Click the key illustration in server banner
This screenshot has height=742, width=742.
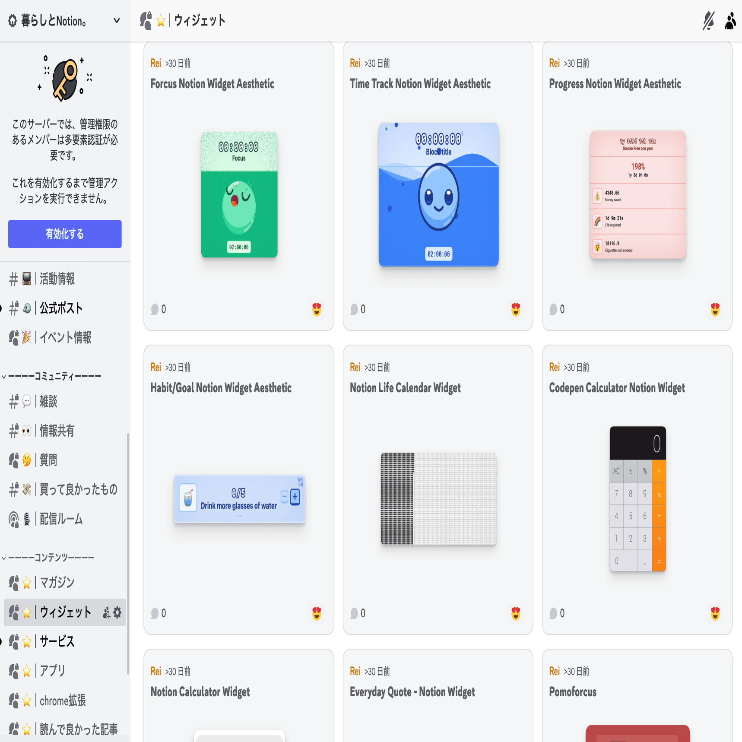[x=65, y=79]
